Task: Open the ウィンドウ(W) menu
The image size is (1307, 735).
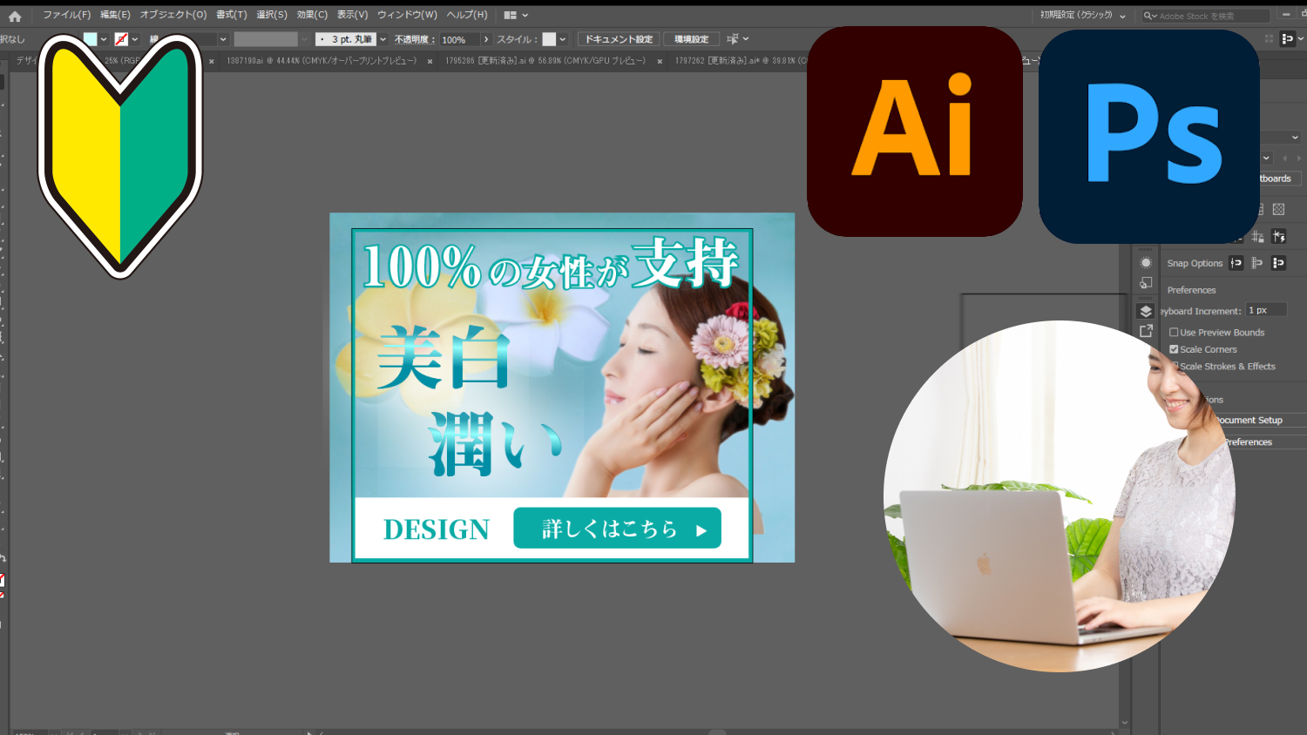Action: tap(407, 15)
